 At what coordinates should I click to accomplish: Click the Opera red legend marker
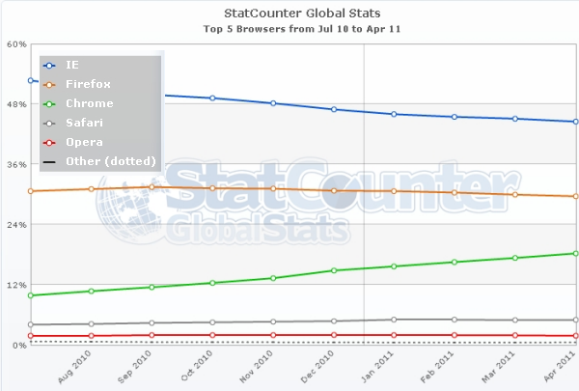point(48,142)
